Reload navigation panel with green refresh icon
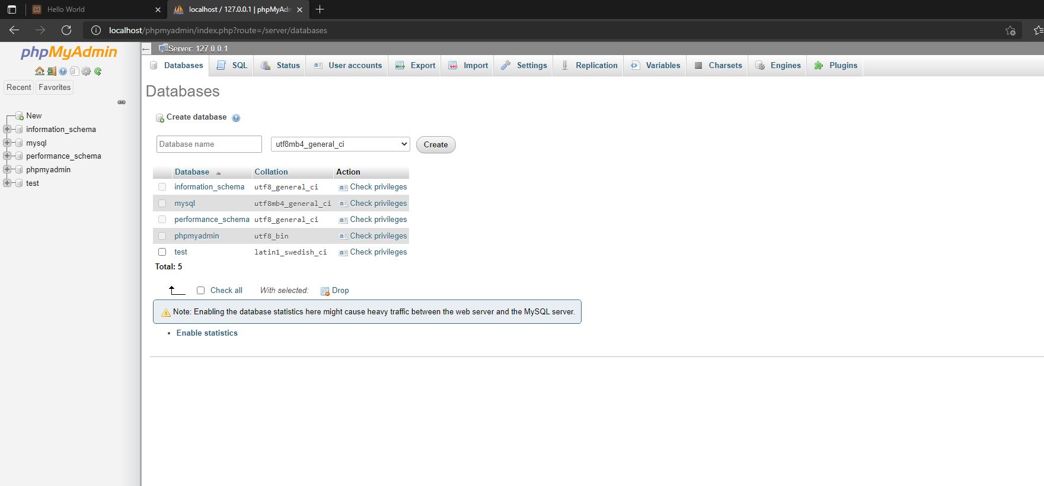1044x486 pixels. point(98,72)
